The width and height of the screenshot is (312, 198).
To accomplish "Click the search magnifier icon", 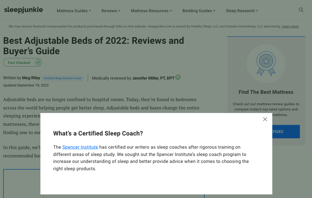I will click(x=301, y=10).
